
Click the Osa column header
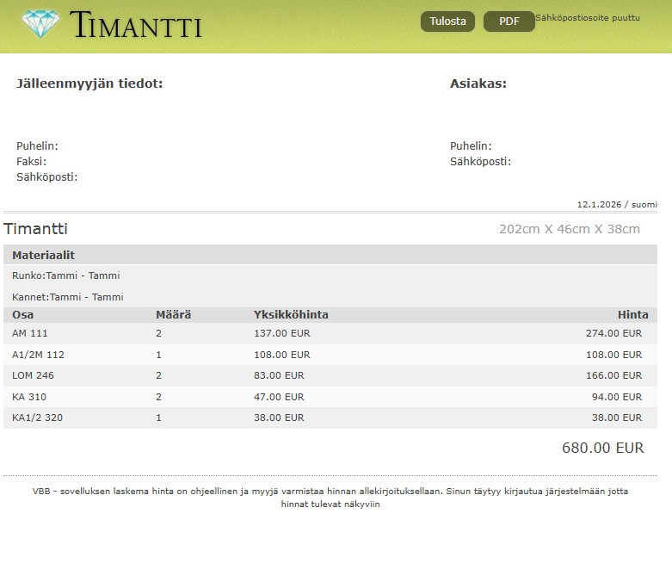point(23,315)
